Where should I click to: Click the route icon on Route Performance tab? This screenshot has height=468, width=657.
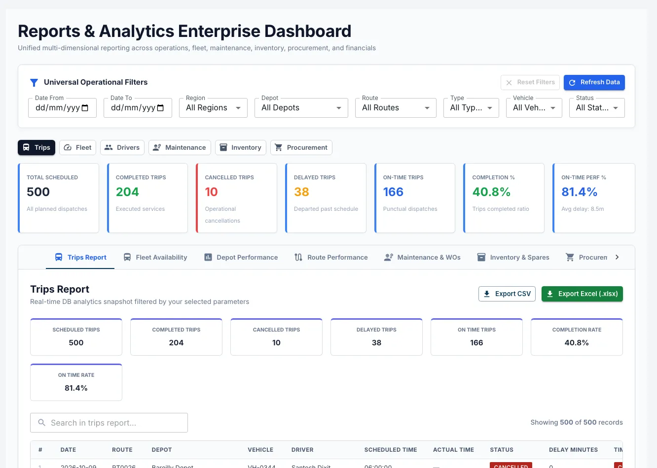coord(298,257)
